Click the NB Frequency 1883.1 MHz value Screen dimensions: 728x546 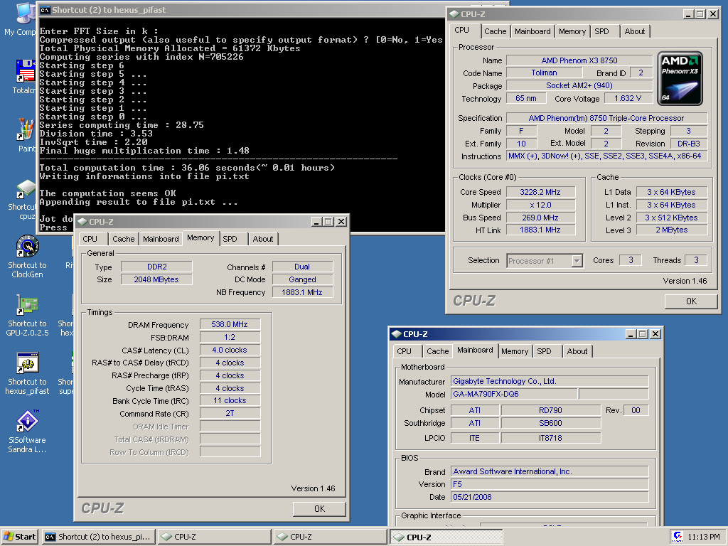[x=302, y=292]
